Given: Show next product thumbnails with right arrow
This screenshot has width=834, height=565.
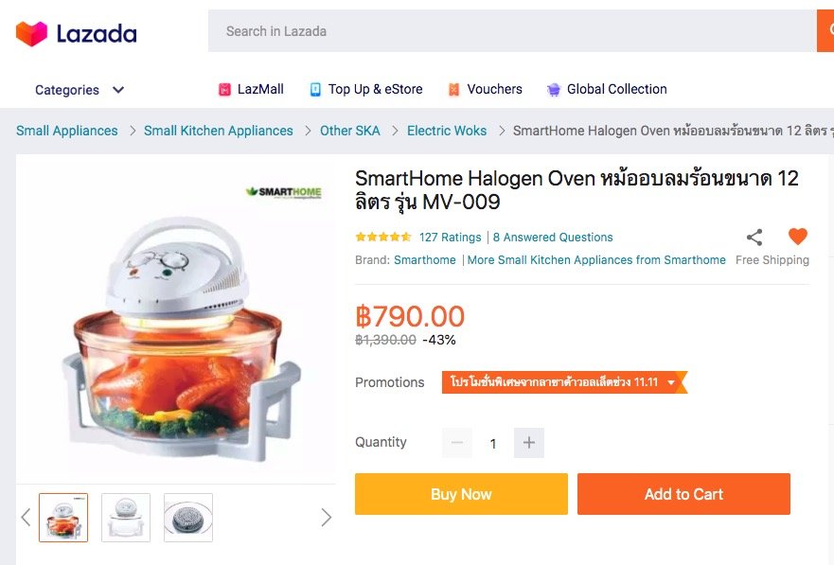Looking at the screenshot, I should pyautogui.click(x=326, y=517).
